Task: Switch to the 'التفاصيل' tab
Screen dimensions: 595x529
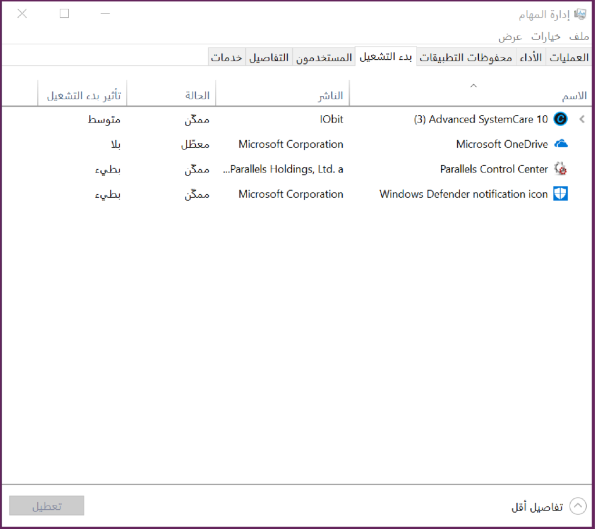Action: tap(268, 57)
